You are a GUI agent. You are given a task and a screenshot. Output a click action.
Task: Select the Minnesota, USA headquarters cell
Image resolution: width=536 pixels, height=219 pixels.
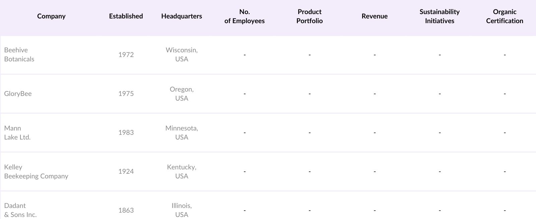[x=182, y=132]
